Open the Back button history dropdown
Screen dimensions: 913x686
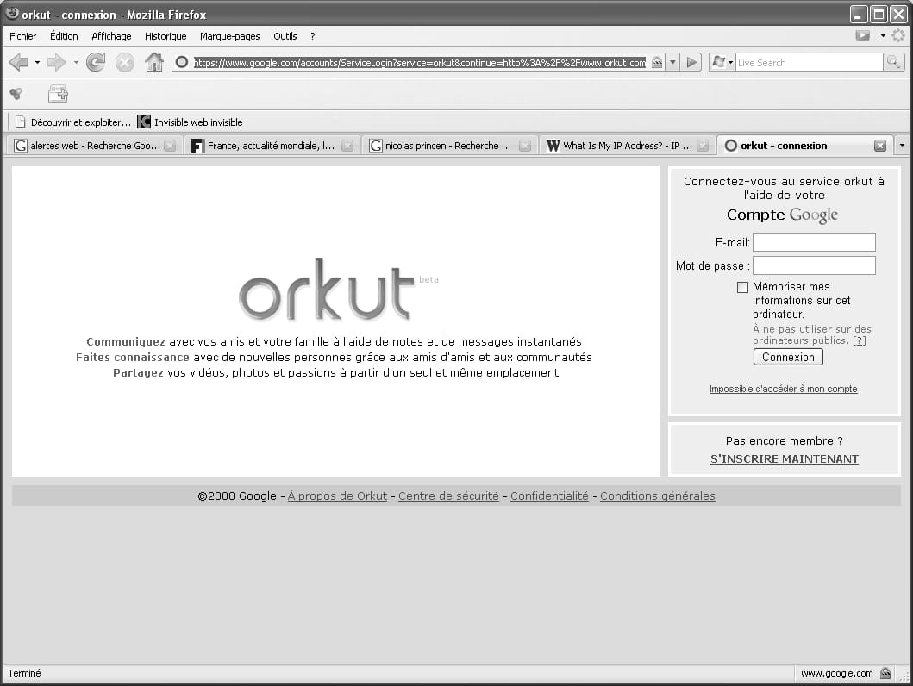35,62
